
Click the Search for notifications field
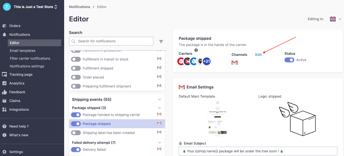111,41
